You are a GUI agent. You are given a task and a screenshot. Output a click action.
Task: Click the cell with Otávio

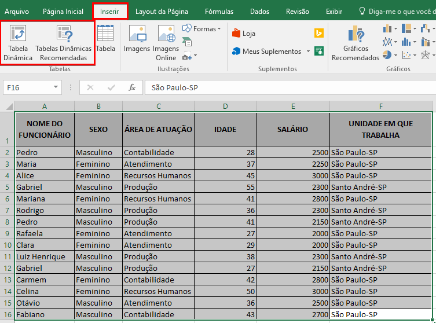coord(45,303)
